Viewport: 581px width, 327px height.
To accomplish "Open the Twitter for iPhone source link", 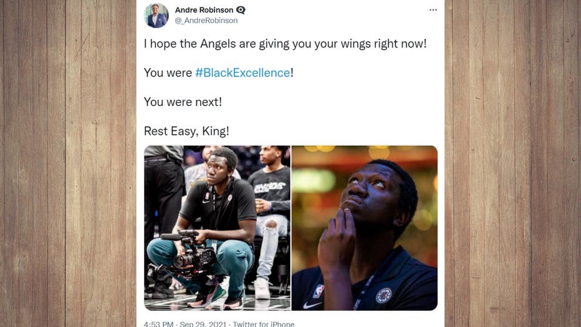I will [x=264, y=324].
